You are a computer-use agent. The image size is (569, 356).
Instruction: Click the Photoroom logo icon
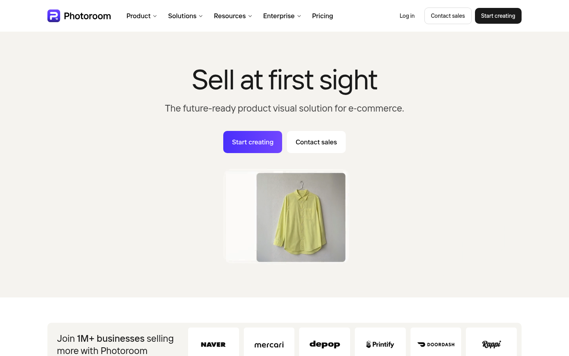coord(54,16)
